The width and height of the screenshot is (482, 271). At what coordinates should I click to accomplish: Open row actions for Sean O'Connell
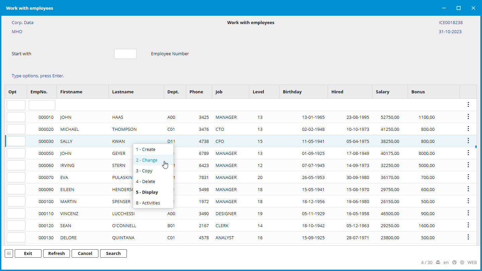coord(468,225)
